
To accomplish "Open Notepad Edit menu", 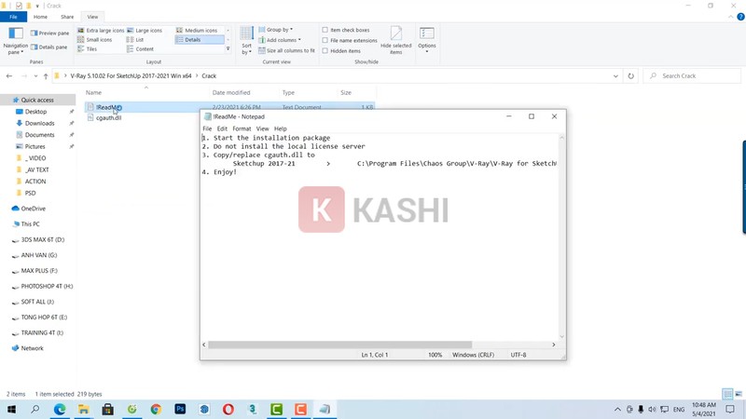I will (222, 128).
